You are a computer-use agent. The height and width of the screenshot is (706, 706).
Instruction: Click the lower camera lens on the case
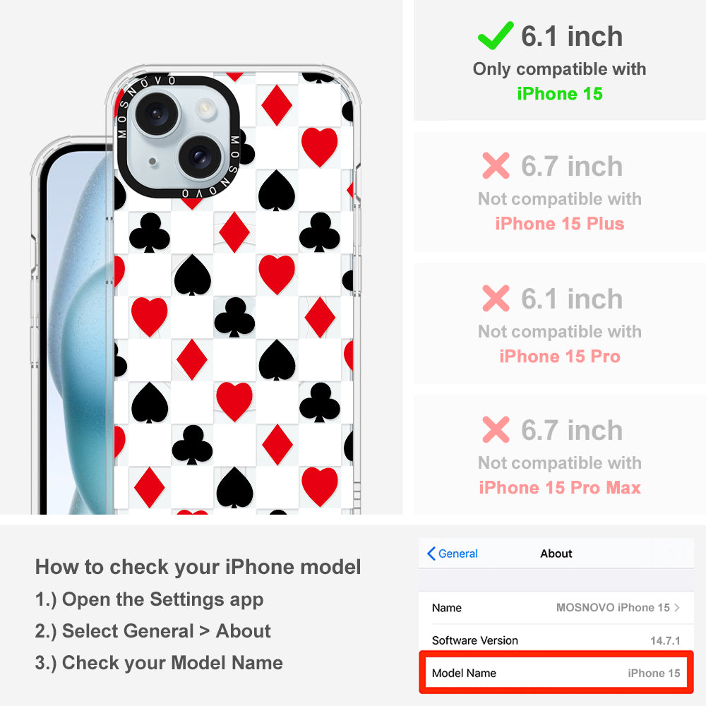coord(200,157)
